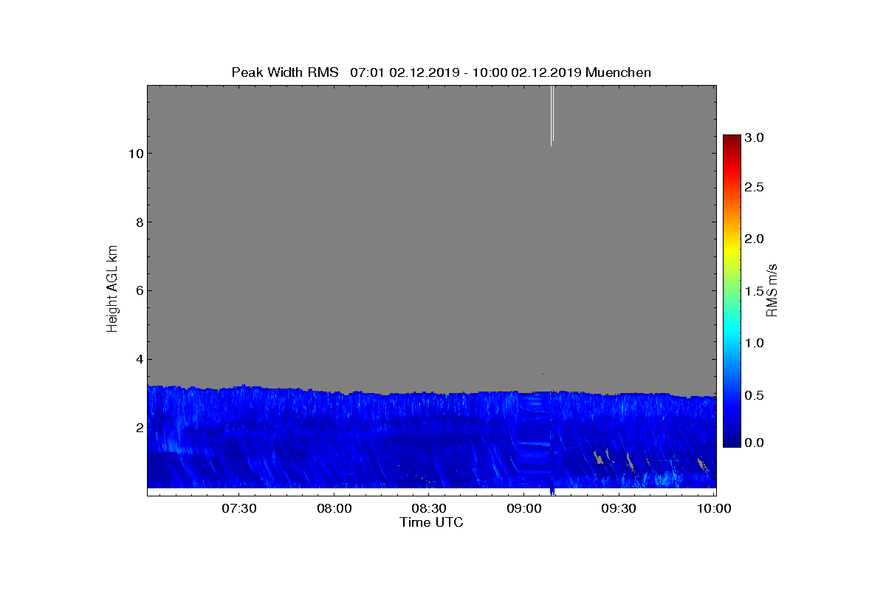Click the colorbar value 2.5

pyautogui.click(x=755, y=188)
